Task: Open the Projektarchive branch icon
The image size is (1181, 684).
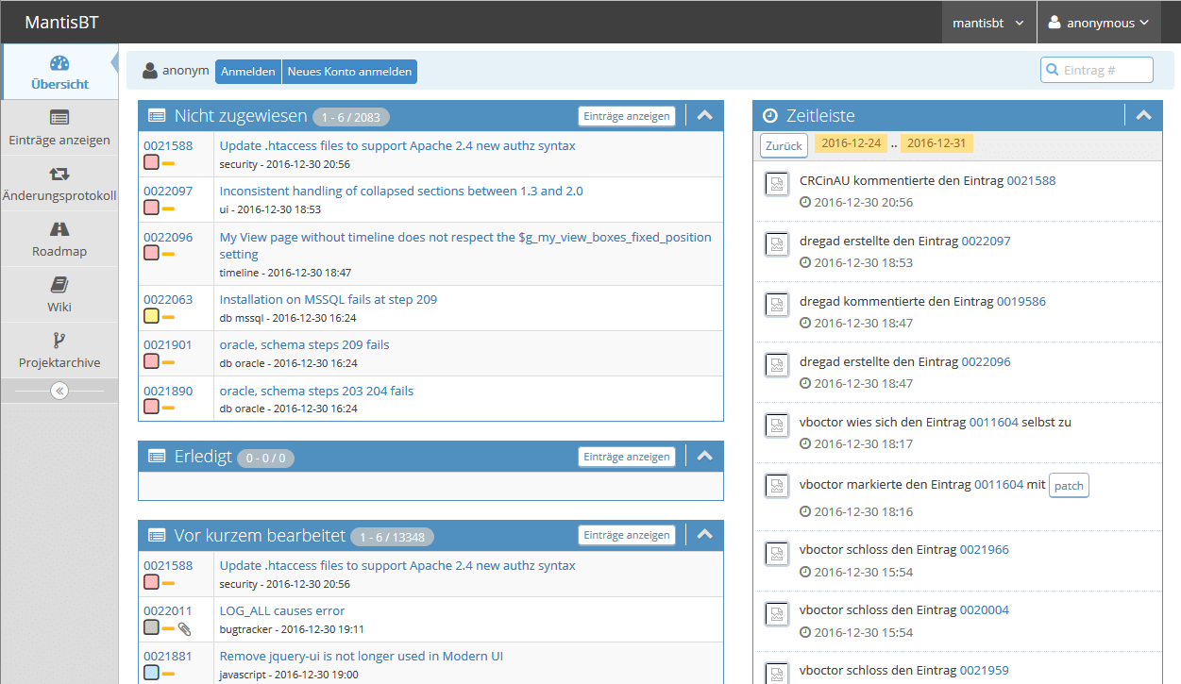Action: [59, 340]
